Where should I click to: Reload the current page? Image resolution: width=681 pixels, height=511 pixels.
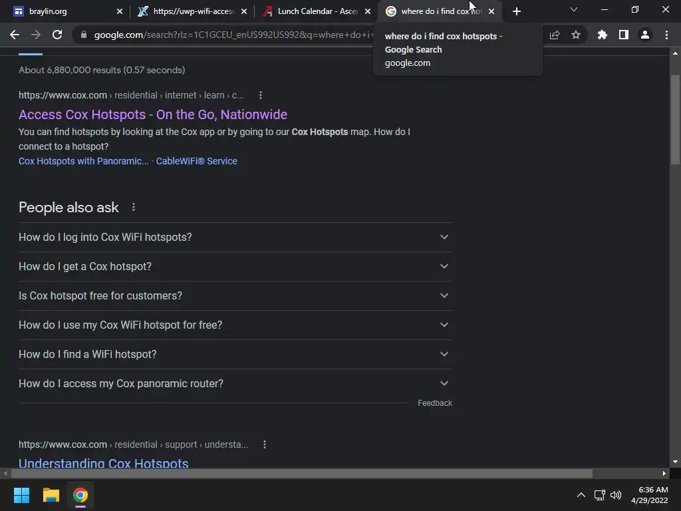coord(57,35)
